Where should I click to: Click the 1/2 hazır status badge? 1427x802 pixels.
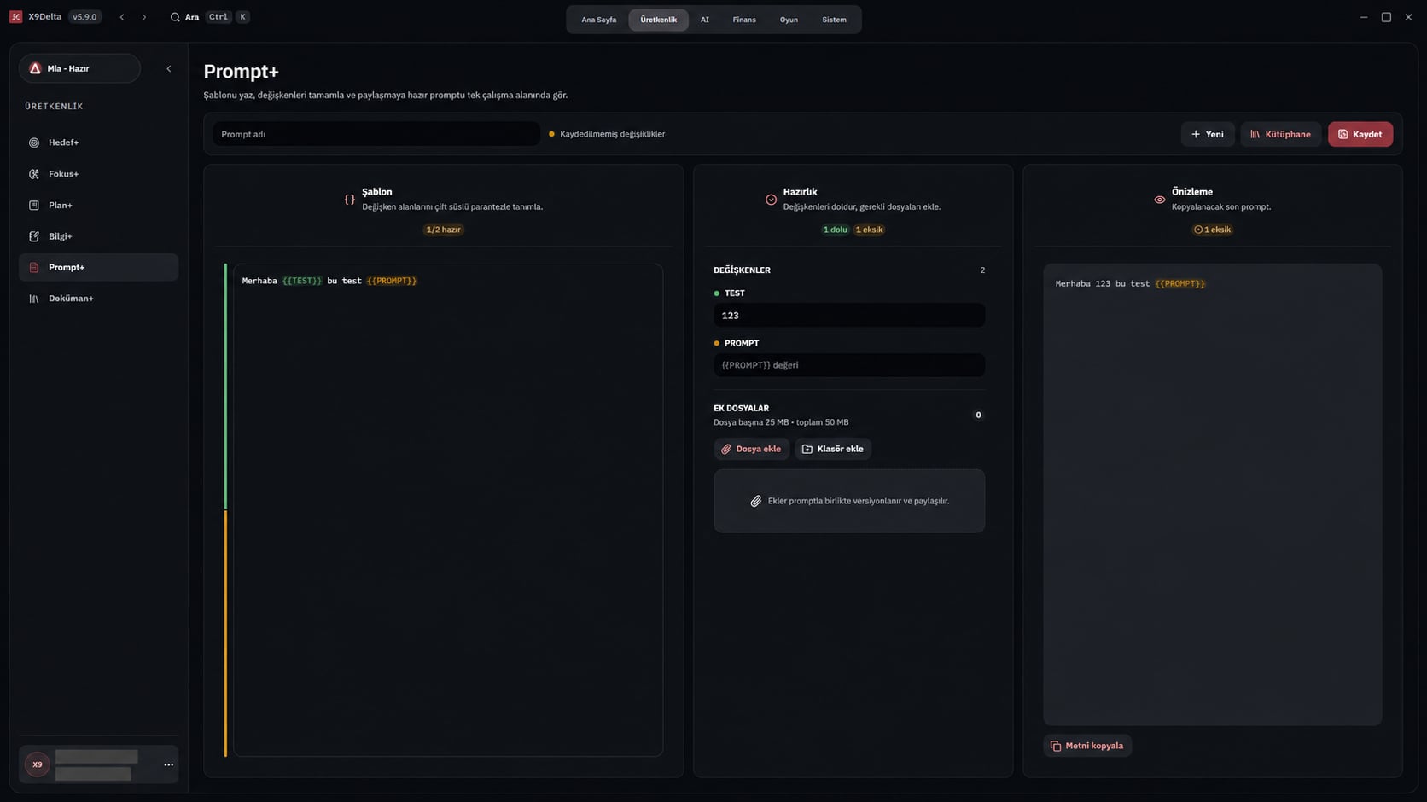(443, 230)
